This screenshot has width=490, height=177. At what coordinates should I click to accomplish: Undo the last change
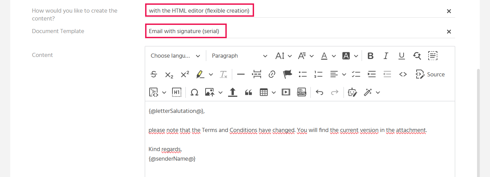[x=319, y=92]
